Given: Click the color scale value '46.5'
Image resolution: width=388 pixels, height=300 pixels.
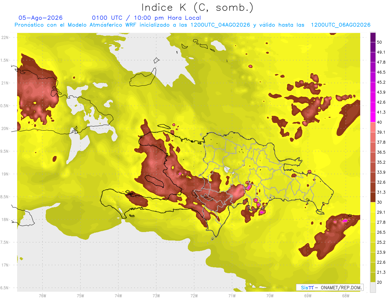Looking at the screenshot, I should [x=381, y=72].
